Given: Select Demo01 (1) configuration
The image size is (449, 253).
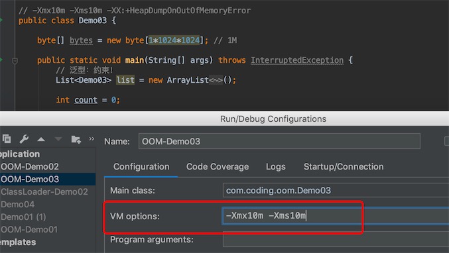Looking at the screenshot, I should 48,217.
